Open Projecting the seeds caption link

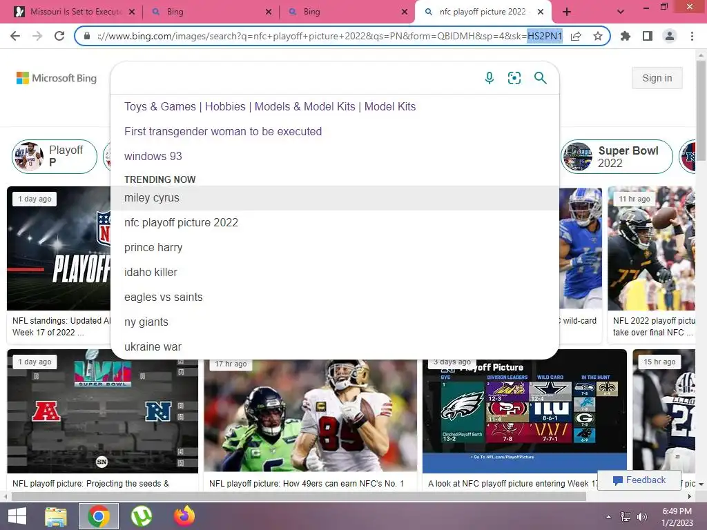[x=90, y=484]
